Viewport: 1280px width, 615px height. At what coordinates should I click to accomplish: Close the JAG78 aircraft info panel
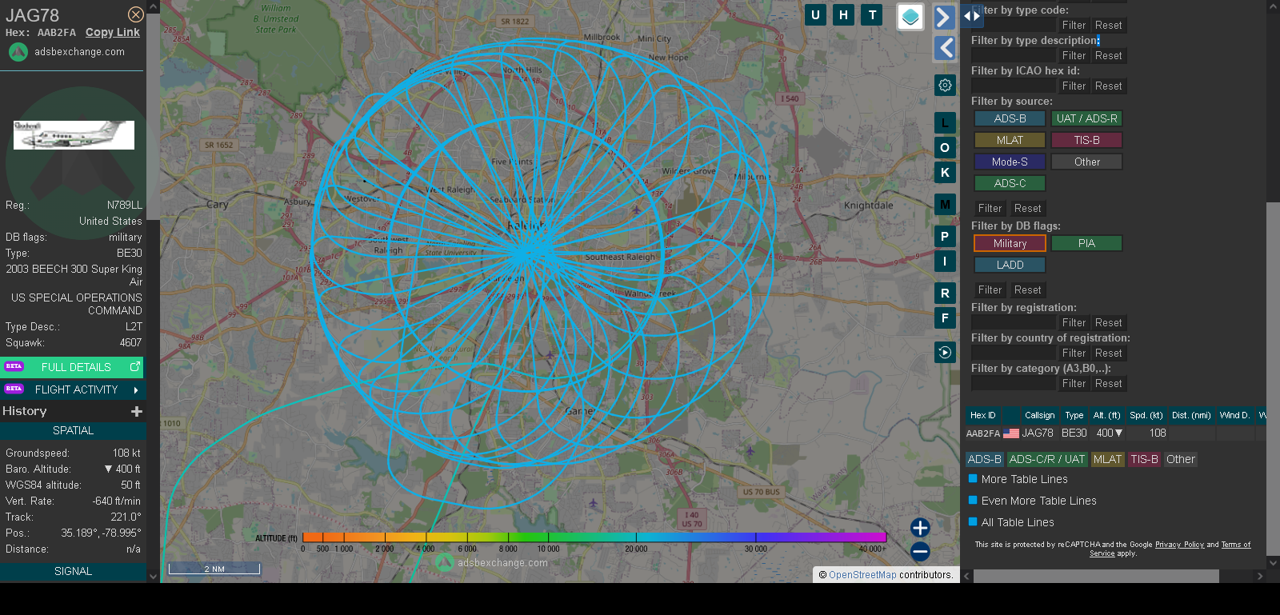136,14
